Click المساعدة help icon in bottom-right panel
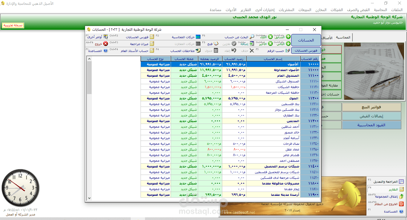Screen dimensions: 407x220 click(x=401, y=211)
